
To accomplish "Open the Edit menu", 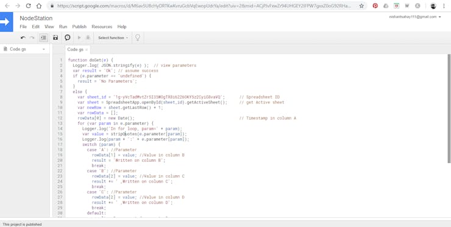I will 36,27.
